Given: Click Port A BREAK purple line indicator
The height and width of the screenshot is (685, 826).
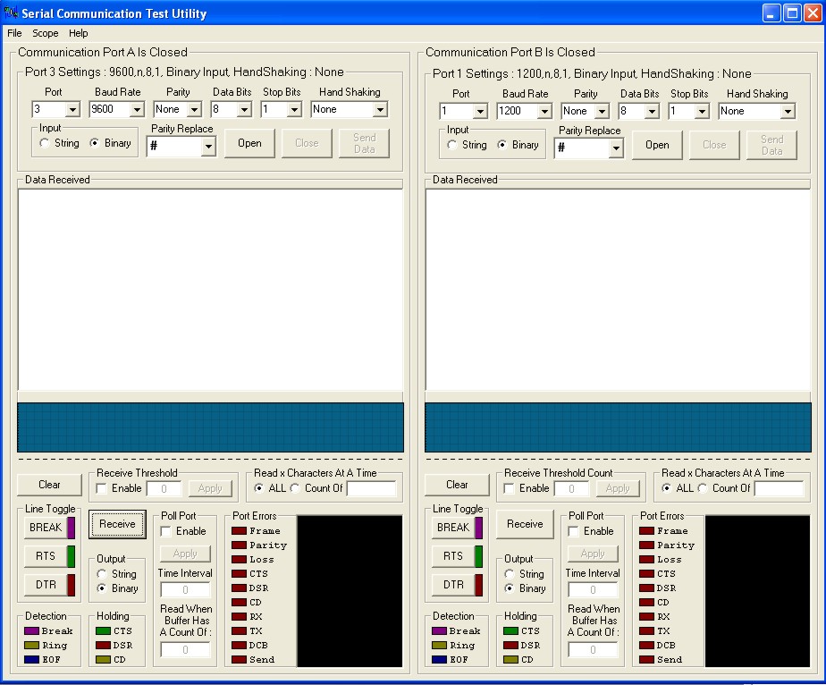Looking at the screenshot, I should pyautogui.click(x=72, y=528).
